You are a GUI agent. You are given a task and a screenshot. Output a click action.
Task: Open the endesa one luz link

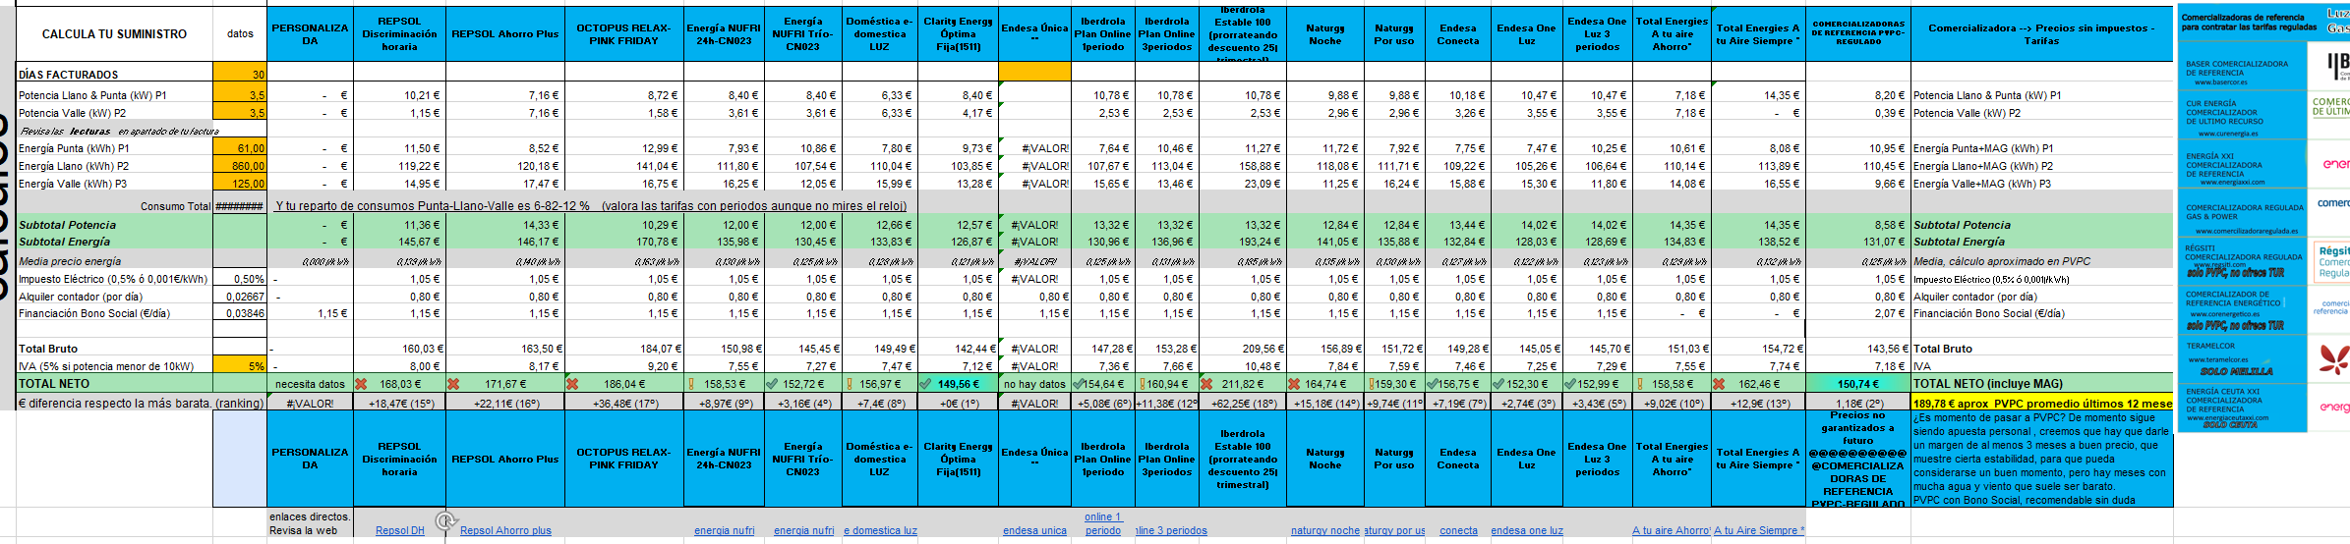pos(1526,530)
